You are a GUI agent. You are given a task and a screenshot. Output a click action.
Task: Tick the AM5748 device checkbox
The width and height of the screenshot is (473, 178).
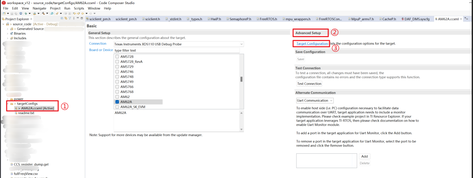point(117,77)
